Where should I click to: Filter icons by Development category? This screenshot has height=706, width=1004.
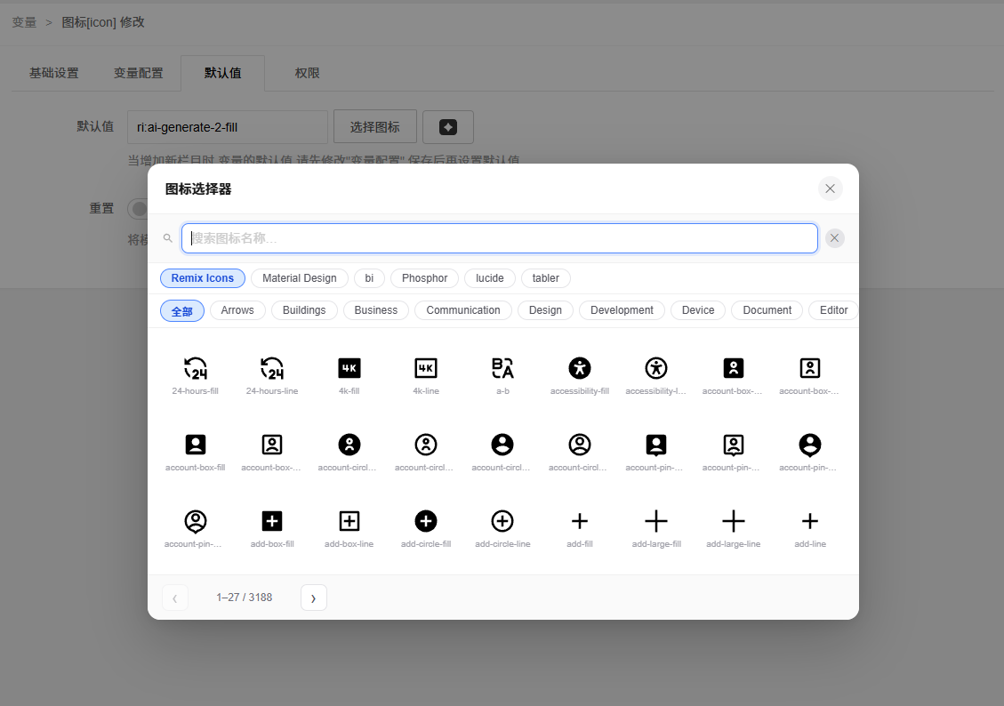[x=622, y=310]
